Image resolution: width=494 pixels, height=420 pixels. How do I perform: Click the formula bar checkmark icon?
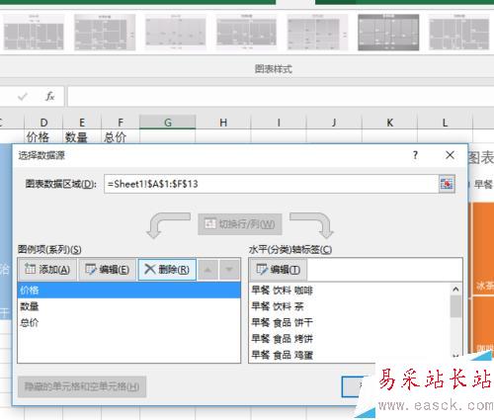pos(23,97)
